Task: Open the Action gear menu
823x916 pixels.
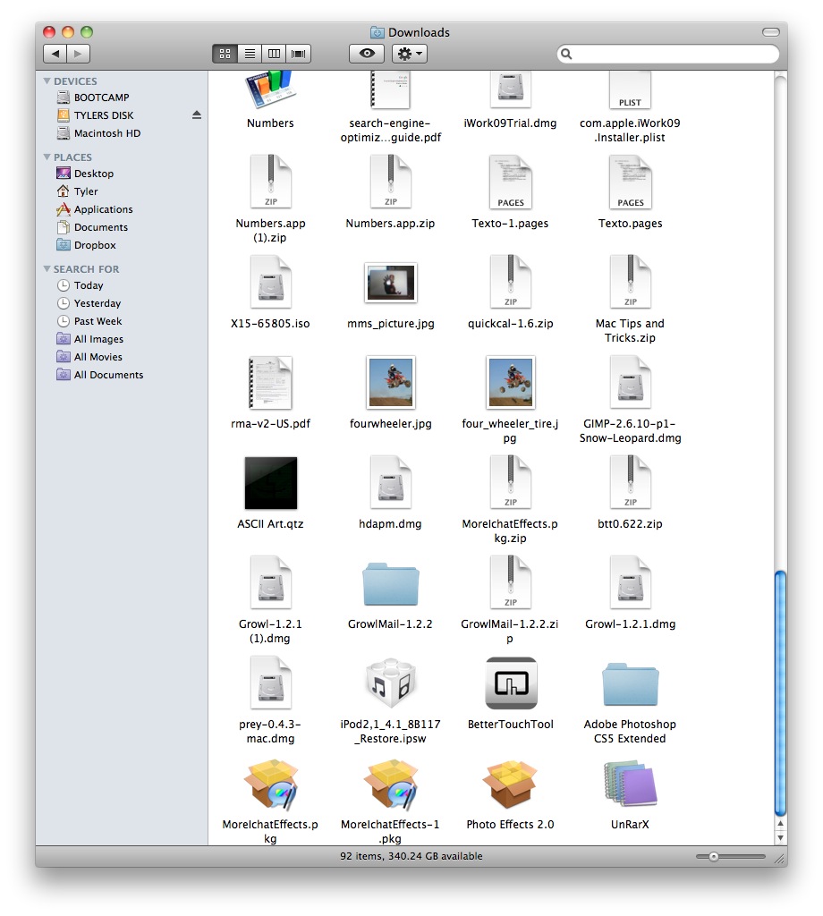Action: click(410, 54)
